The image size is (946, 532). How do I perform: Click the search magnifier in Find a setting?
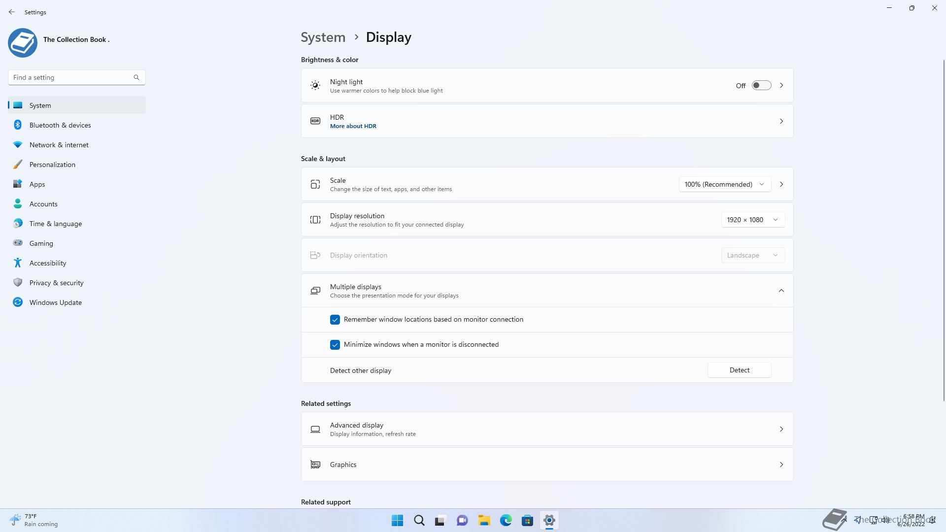136,77
